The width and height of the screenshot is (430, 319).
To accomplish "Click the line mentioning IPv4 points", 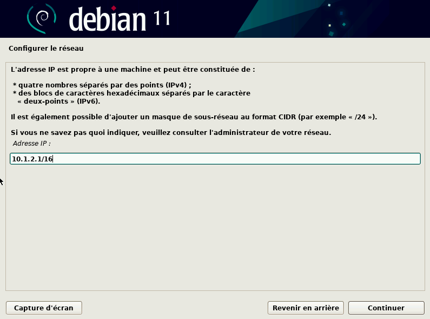I will (x=102, y=85).
